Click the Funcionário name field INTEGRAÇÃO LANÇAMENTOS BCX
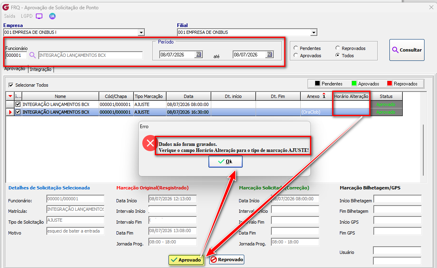 click(x=91, y=55)
